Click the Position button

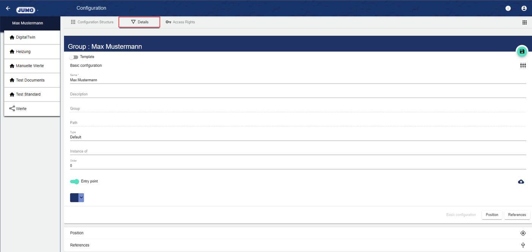coord(492,215)
